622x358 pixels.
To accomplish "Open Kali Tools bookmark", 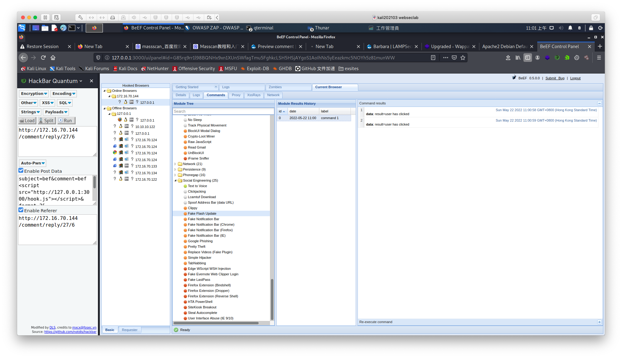I will [63, 69].
